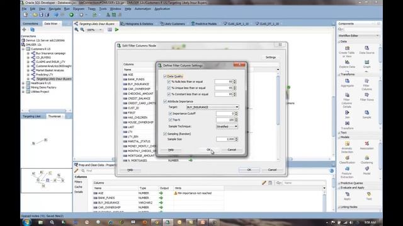Switch to the Predictive Models tab
The height and width of the screenshot is (226, 403).
click(204, 24)
